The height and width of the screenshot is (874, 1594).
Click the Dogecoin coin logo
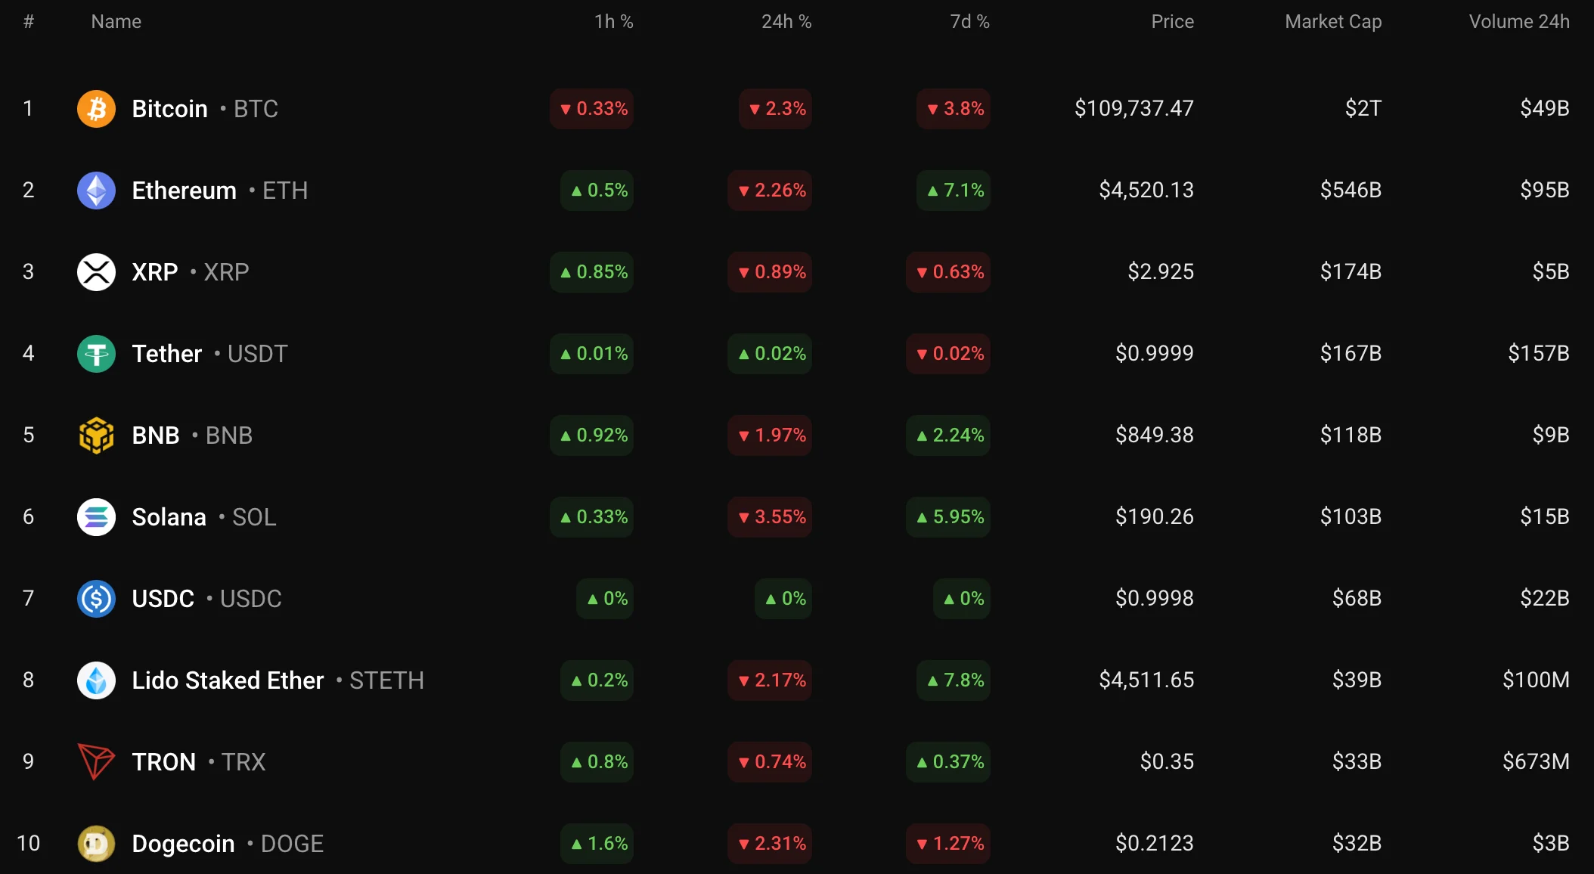click(x=96, y=844)
